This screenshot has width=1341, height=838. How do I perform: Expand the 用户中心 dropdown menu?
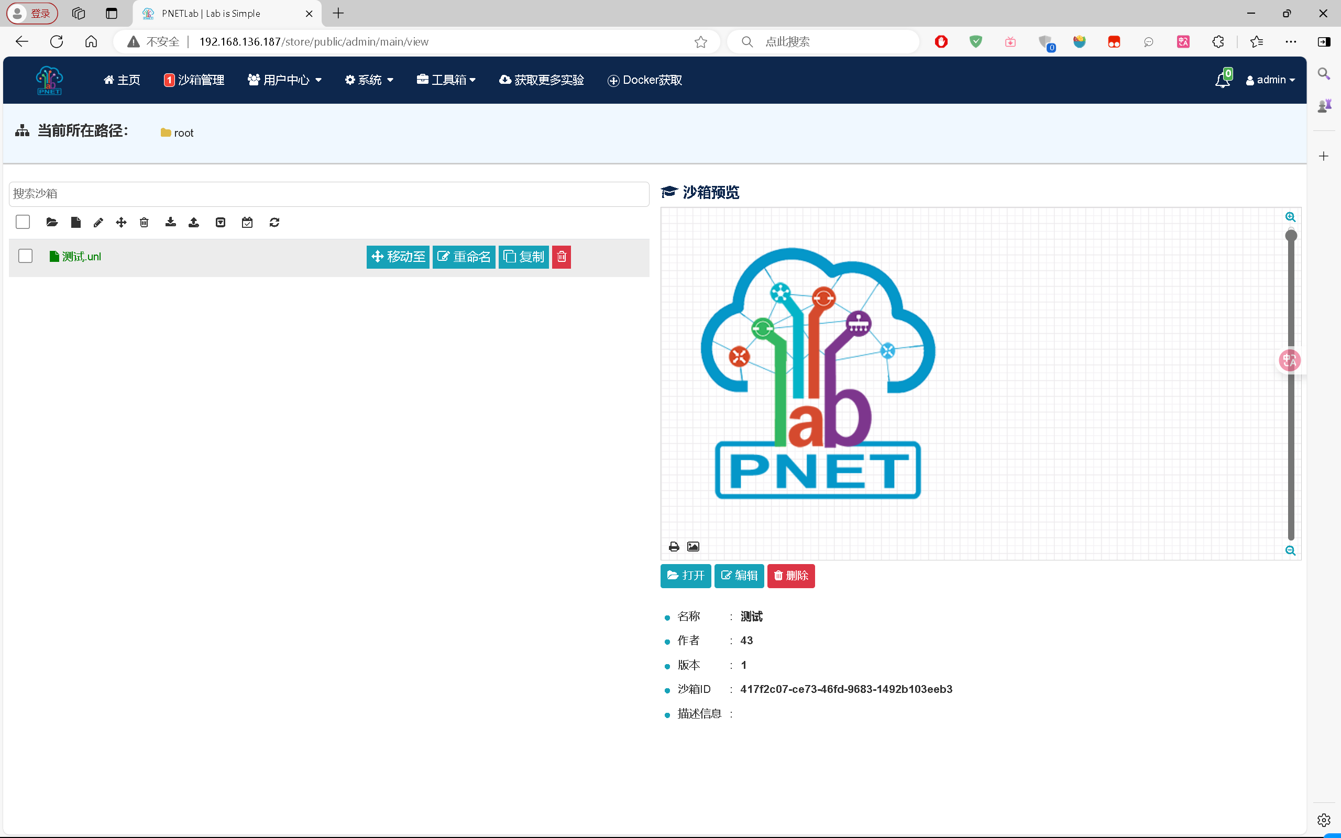point(285,80)
